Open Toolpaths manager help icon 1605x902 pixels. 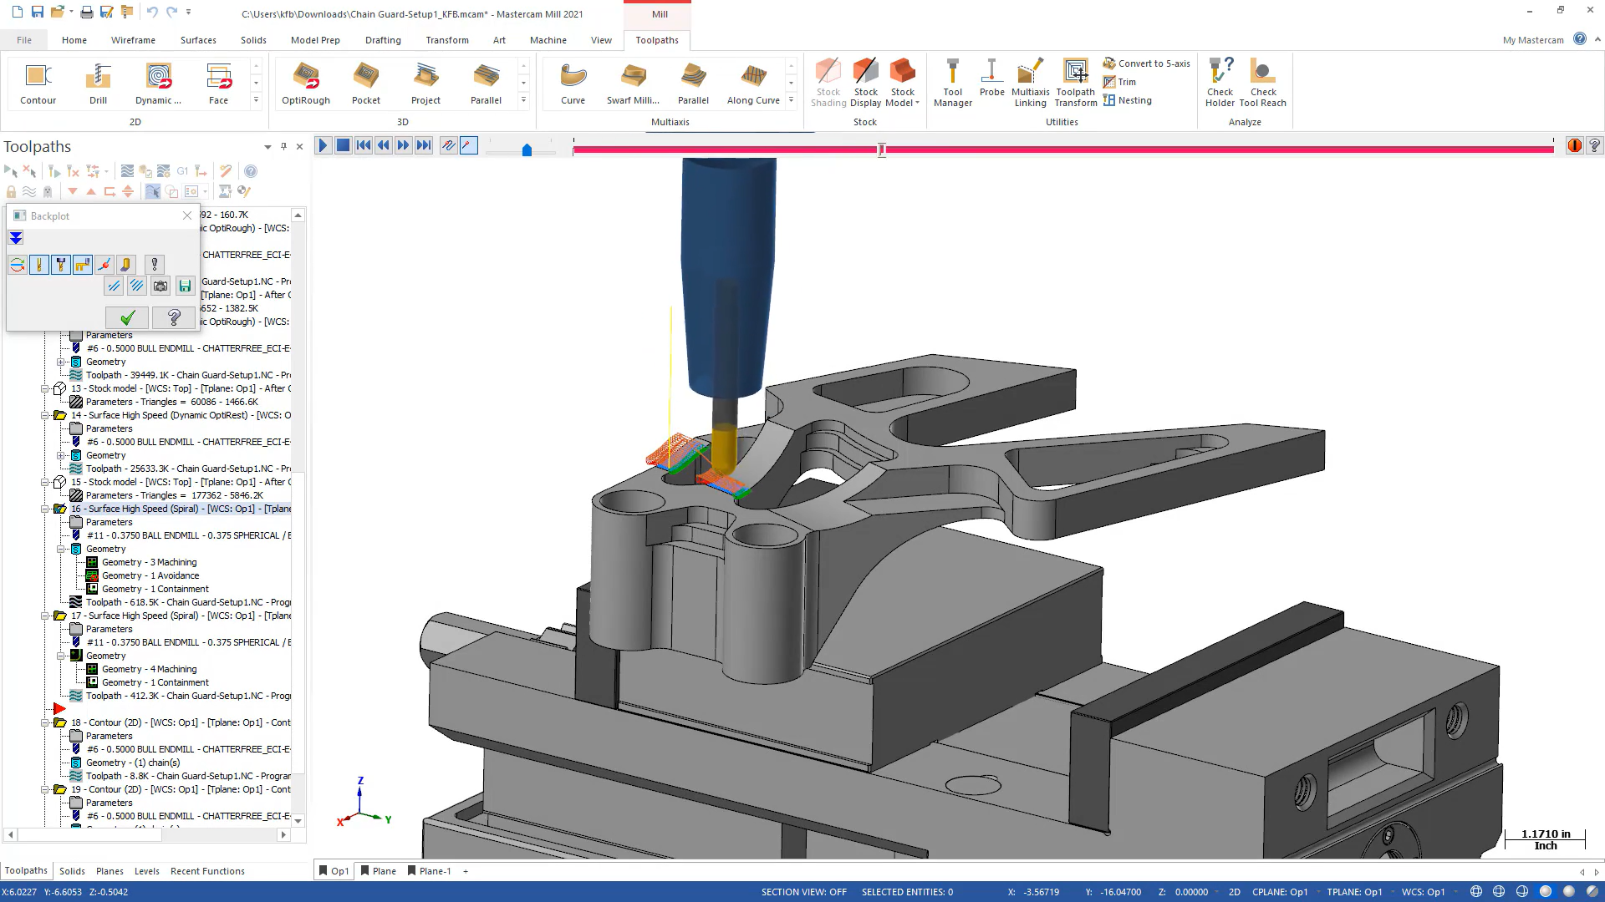pyautogui.click(x=251, y=171)
